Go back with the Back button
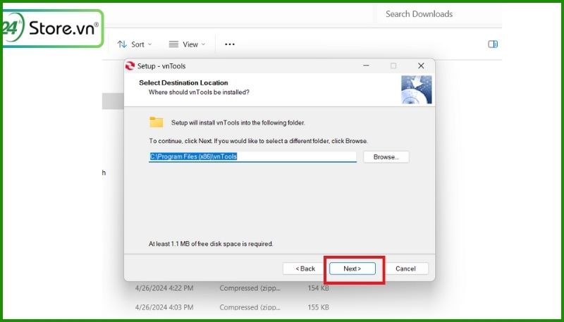This screenshot has height=322, width=564. (x=305, y=268)
